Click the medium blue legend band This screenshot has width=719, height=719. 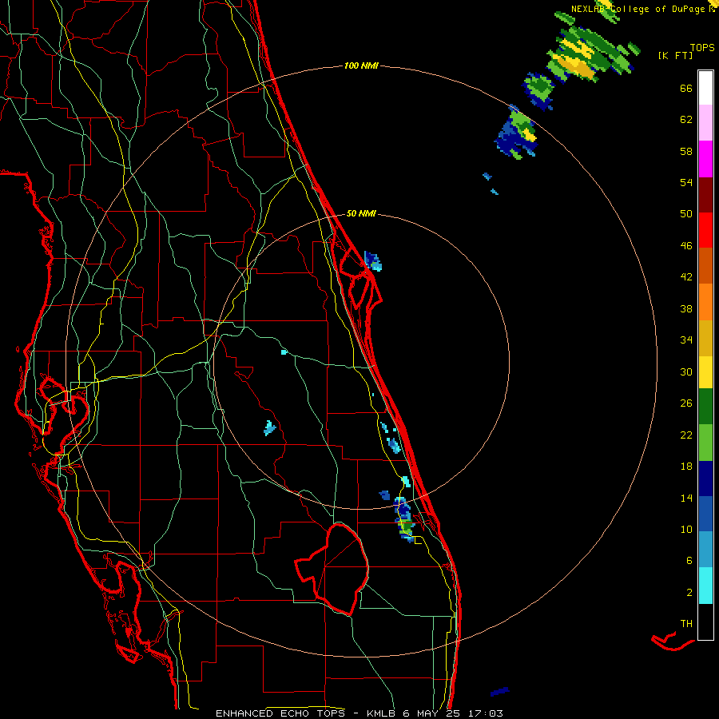coord(705,514)
